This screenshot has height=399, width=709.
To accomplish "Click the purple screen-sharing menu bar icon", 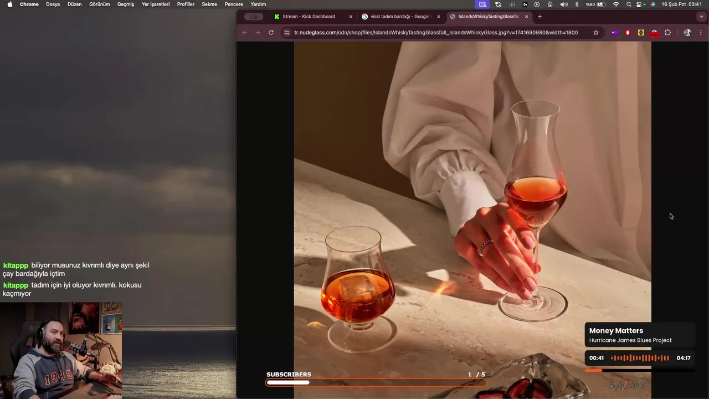I will (x=482, y=4).
